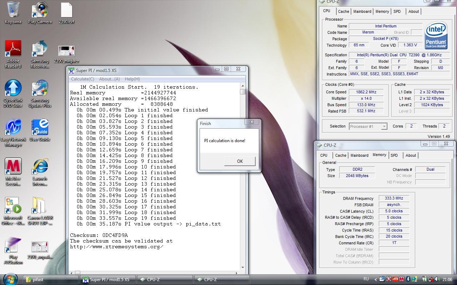Screen dimensions: 457x285
Task: Launch the CyberLink DVD Suite shortcut
Action: [13, 93]
